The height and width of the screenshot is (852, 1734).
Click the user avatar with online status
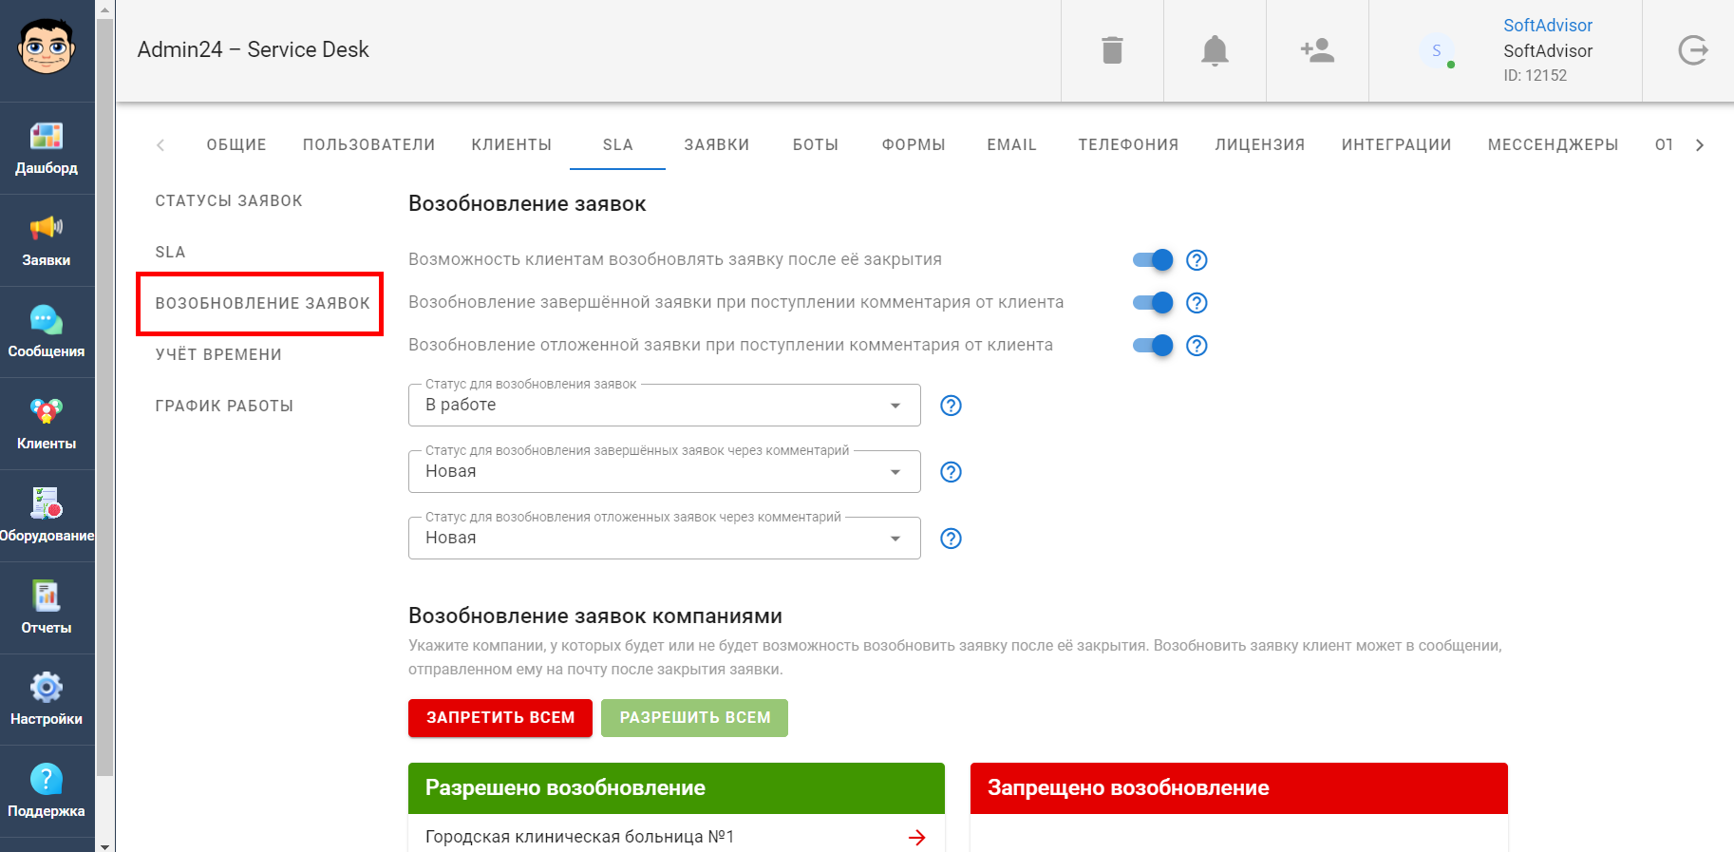1437,50
